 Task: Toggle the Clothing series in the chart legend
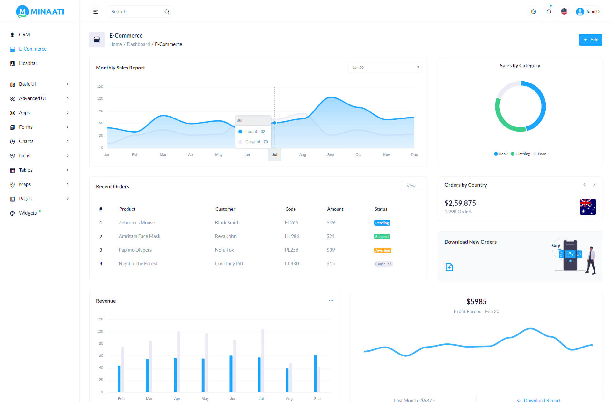[520, 154]
